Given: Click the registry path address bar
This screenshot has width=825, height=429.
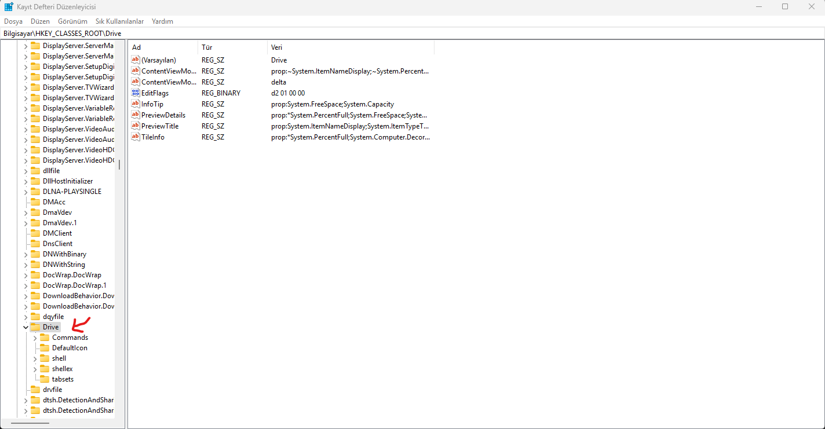Looking at the screenshot, I should (413, 34).
